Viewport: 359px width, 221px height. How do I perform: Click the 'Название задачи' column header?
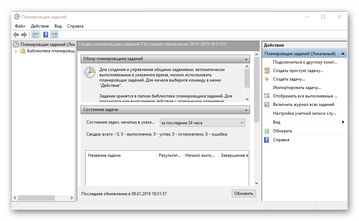(x=121, y=155)
